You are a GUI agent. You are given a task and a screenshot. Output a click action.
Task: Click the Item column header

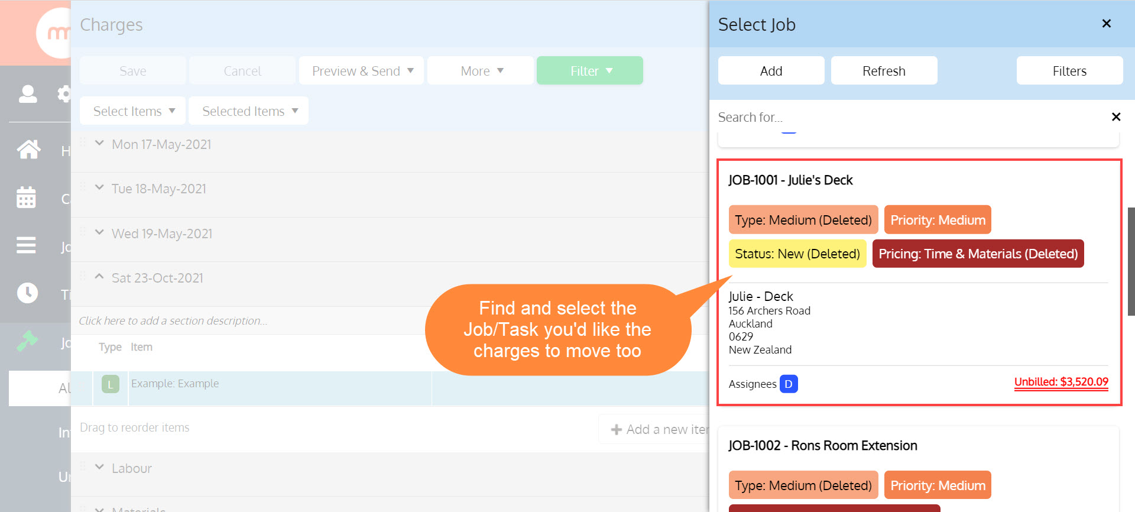(x=141, y=347)
